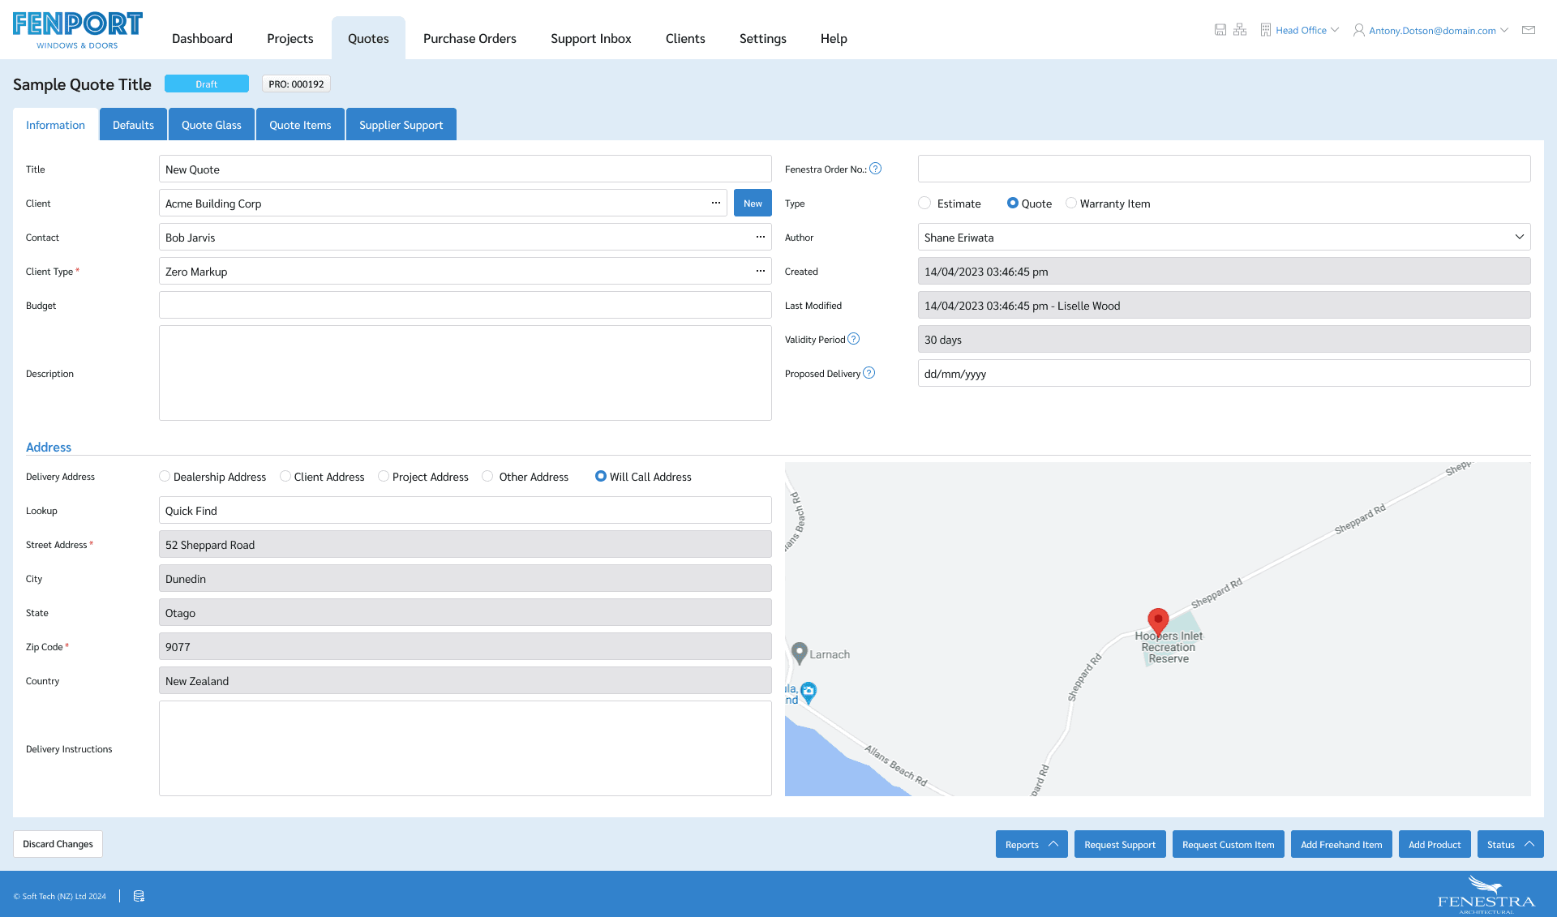This screenshot has width=1557, height=917.
Task: Click Discard Changes button
Action: tap(58, 844)
